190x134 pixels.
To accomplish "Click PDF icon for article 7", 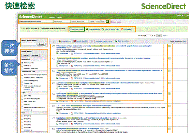I will (72, 124).
